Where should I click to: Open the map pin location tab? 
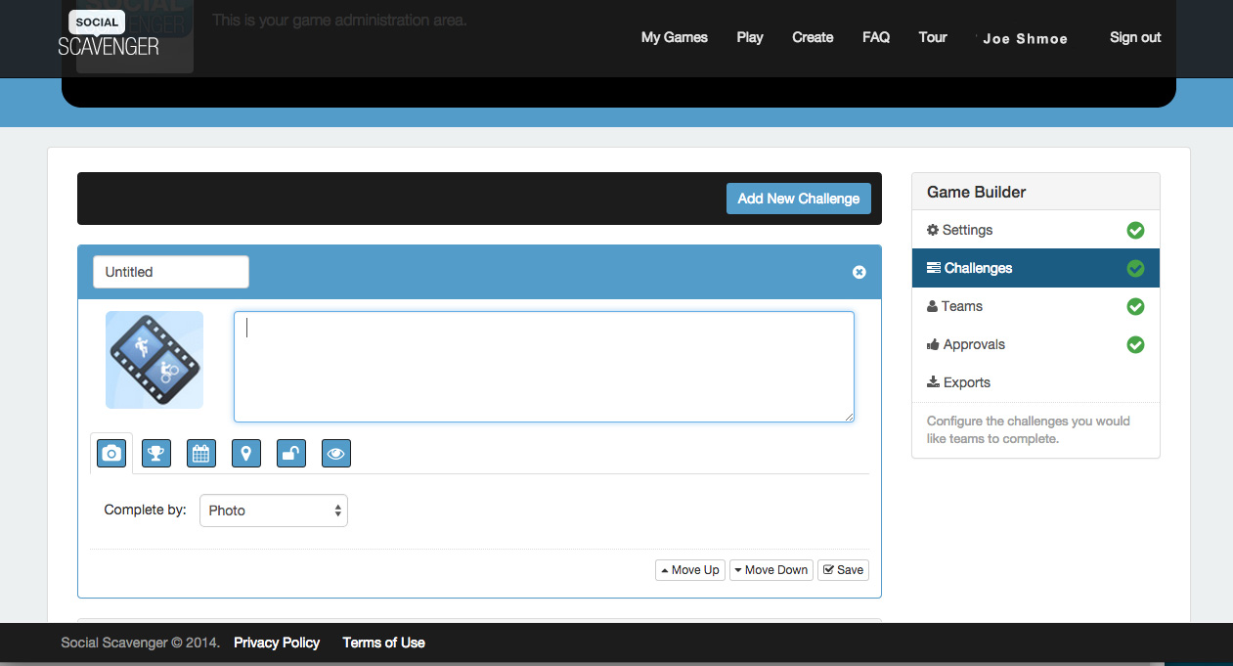(x=246, y=454)
